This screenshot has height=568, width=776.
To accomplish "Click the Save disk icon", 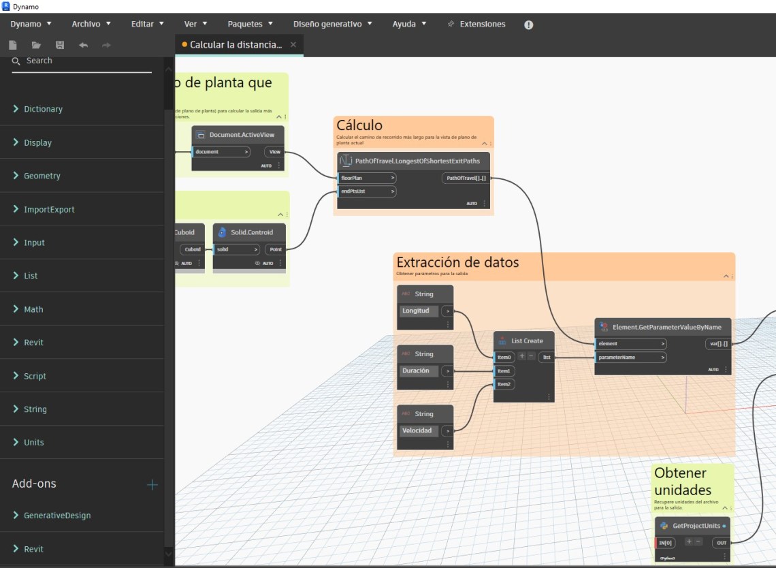I will click(60, 45).
